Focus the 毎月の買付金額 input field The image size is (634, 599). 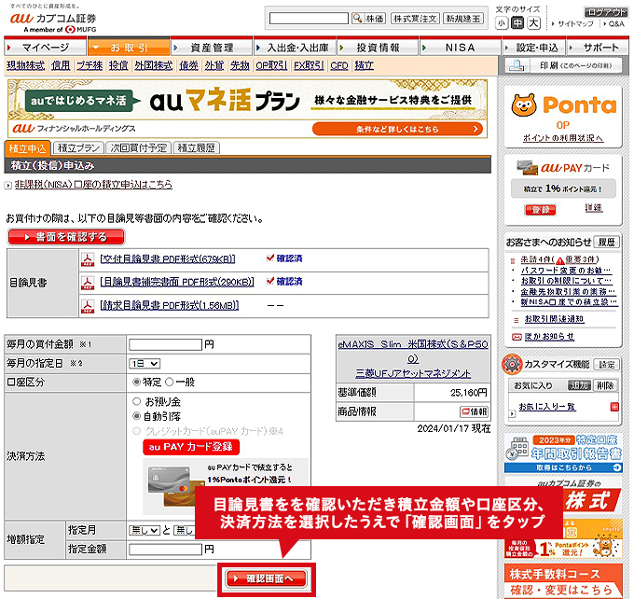[165, 344]
